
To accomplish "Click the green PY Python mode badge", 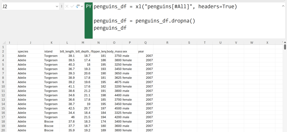I will (x=89, y=6).
